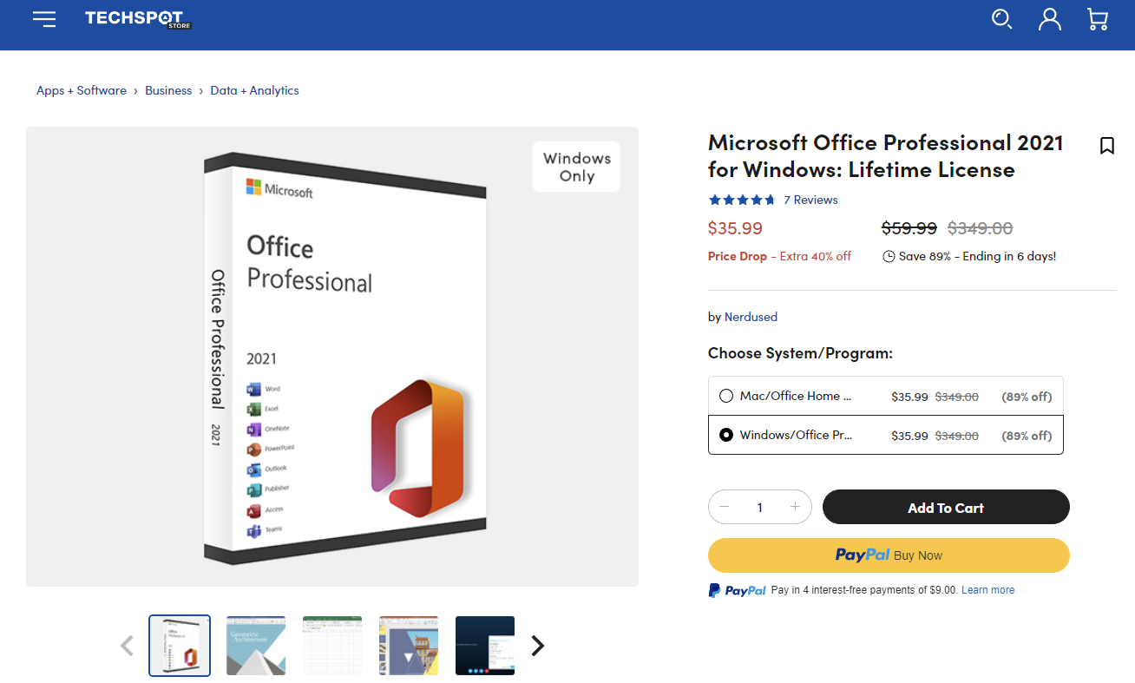Select the Mac/Office Home option
This screenshot has height=683, width=1135.
pyautogui.click(x=725, y=395)
